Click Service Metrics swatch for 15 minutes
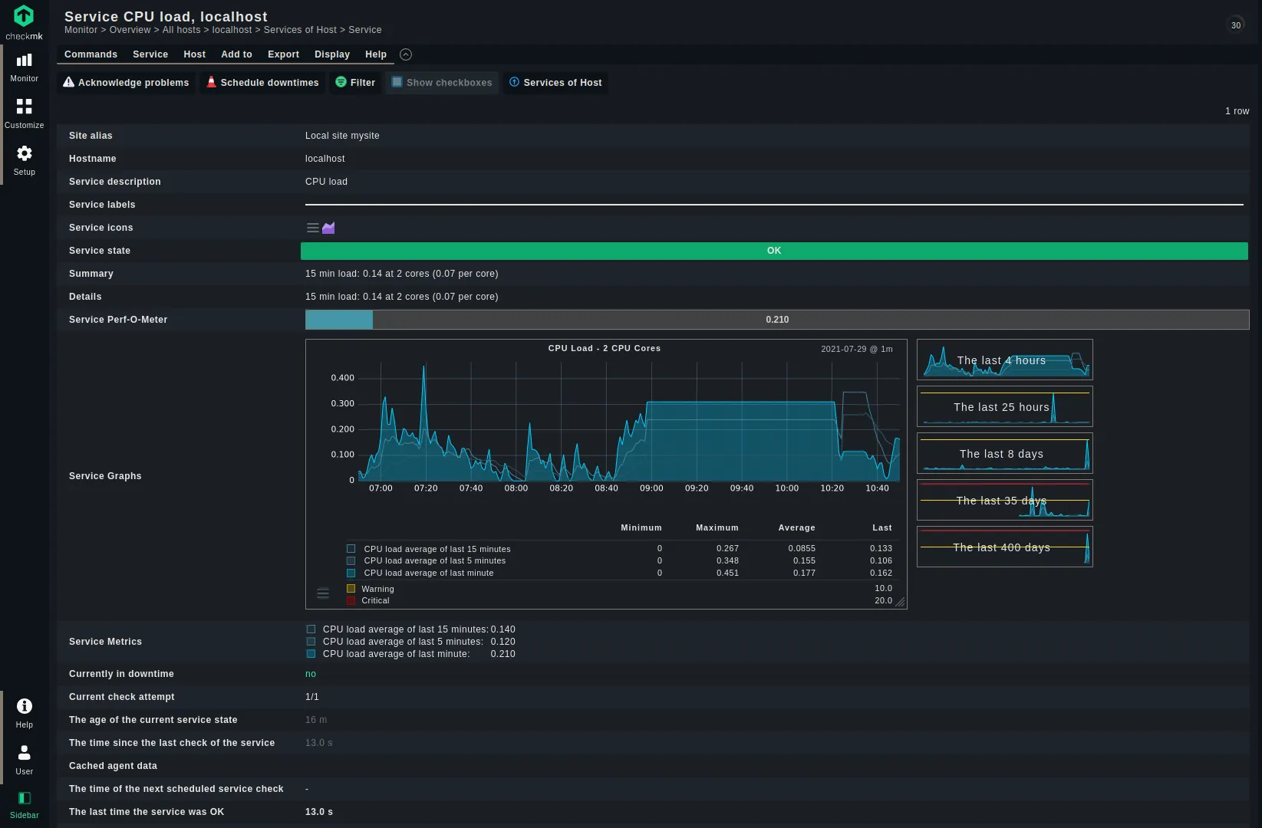This screenshot has height=828, width=1262. tap(311, 629)
